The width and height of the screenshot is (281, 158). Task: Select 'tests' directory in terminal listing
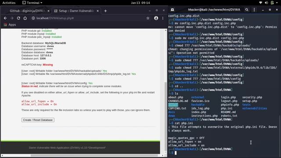point(246,104)
